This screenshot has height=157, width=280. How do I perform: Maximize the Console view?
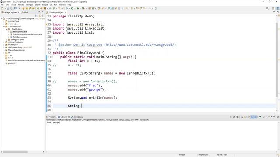pyautogui.click(x=278, y=117)
